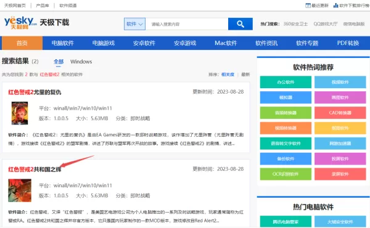Click the 尤里的复仇 game cover thumbnail
Image resolution: width=370 pixels, height=228 pixels.
[20, 113]
